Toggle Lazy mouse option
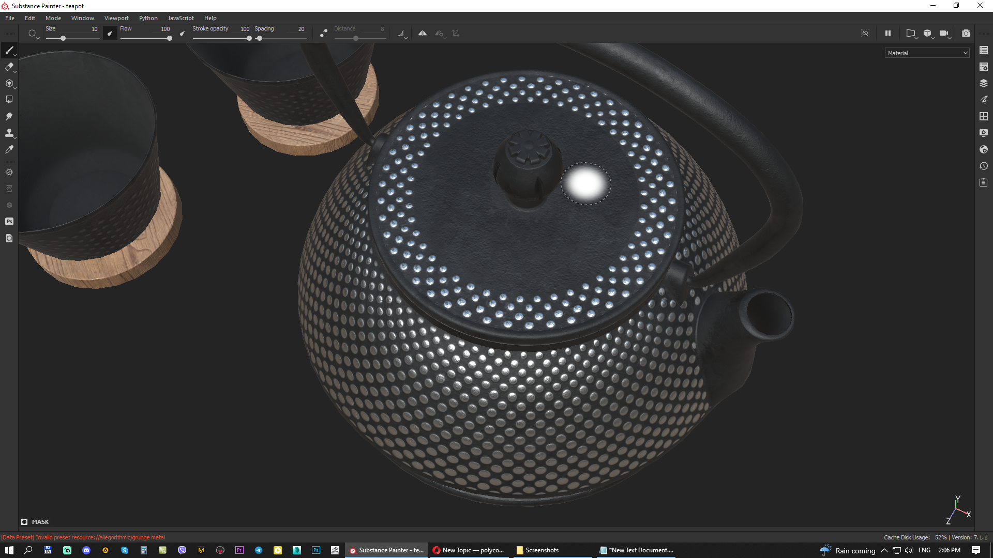993x558 pixels. [x=323, y=33]
